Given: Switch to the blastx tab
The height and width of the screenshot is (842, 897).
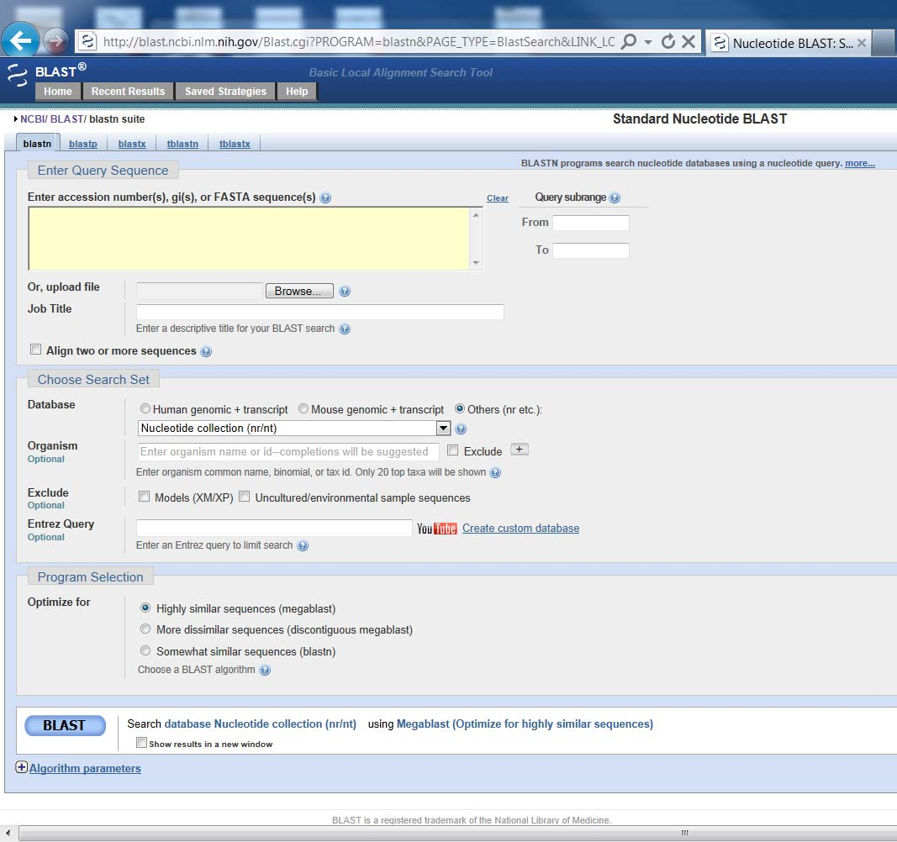Looking at the screenshot, I should (132, 145).
